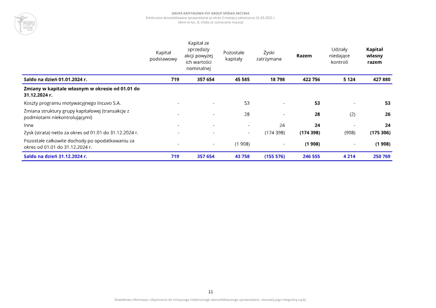Click the 'Inne' row label
The height and width of the screenshot is (308, 436).
pyautogui.click(x=29, y=125)
